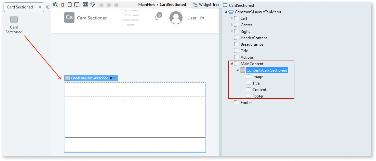Click the Content\CardSectioned widget icon in tree
The image size is (376, 161).
coord(243,70)
